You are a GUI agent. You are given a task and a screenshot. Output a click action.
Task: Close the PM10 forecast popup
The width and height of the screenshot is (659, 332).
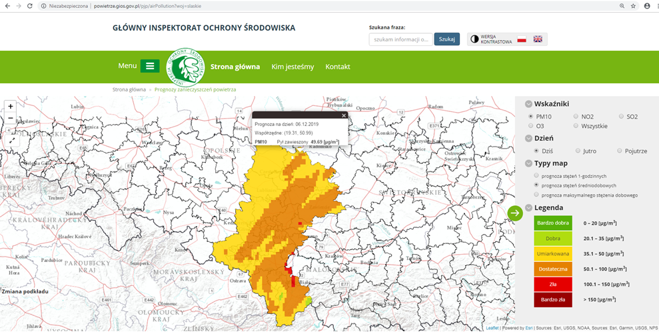(x=344, y=115)
